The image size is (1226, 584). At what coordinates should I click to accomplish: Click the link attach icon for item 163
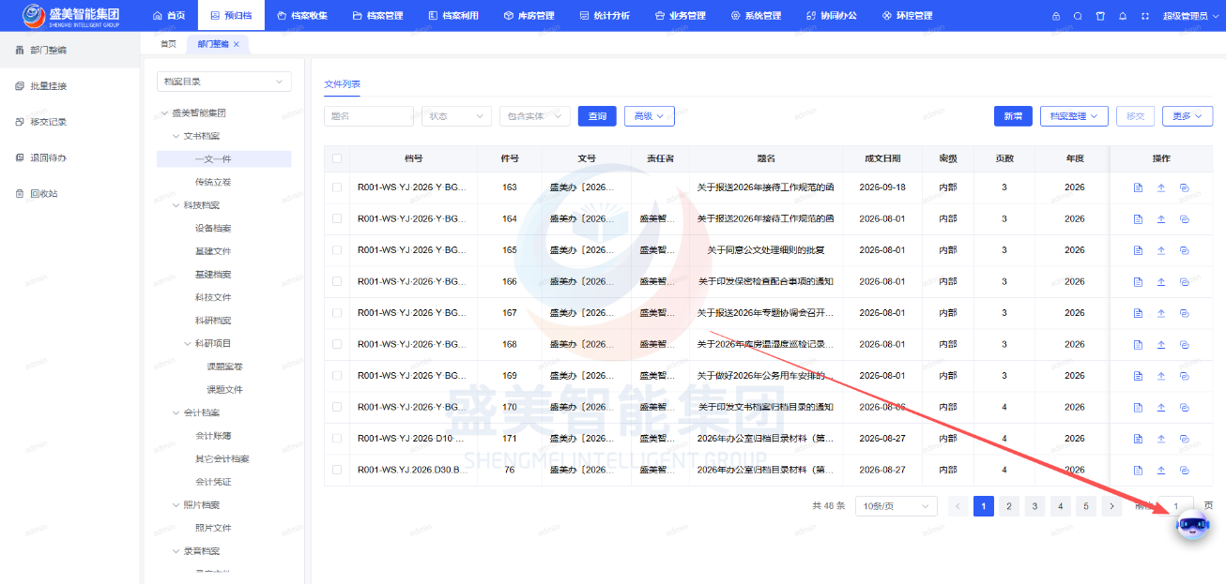coord(1184,187)
